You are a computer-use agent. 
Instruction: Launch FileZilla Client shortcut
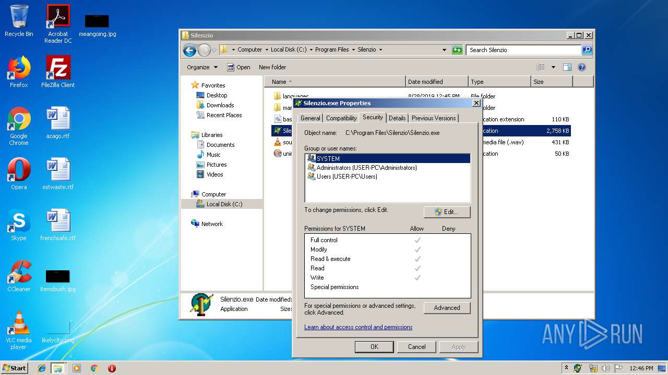point(58,72)
